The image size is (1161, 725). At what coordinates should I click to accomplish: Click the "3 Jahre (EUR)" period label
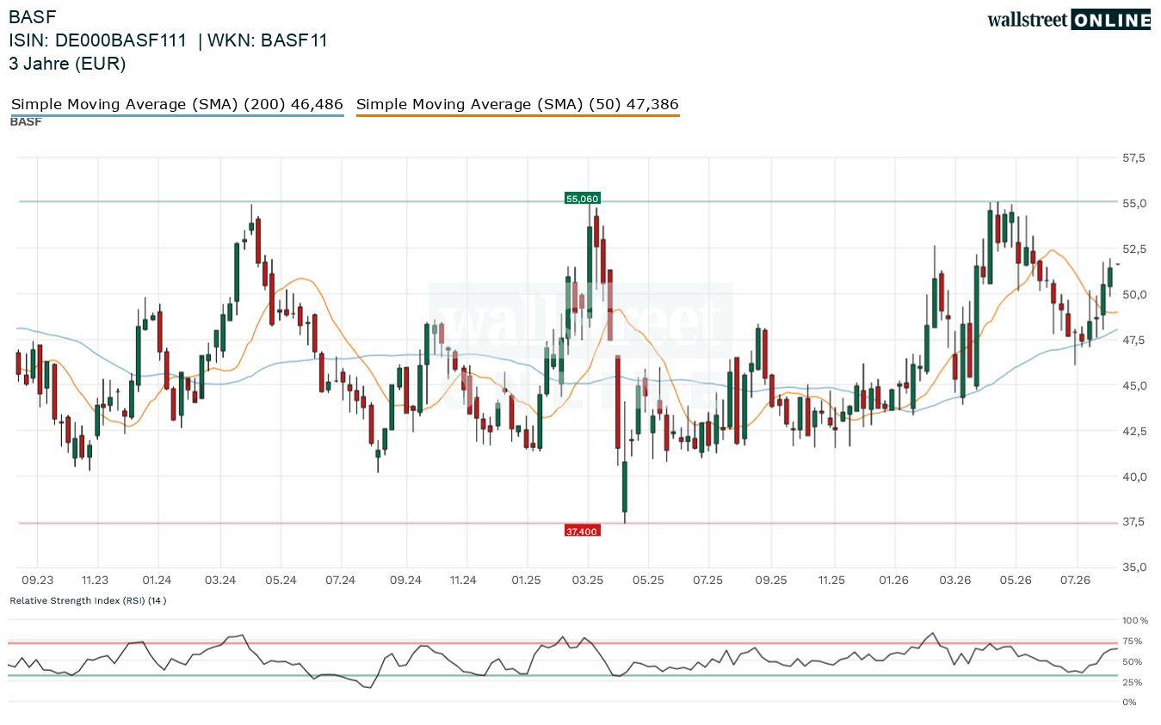point(67,64)
